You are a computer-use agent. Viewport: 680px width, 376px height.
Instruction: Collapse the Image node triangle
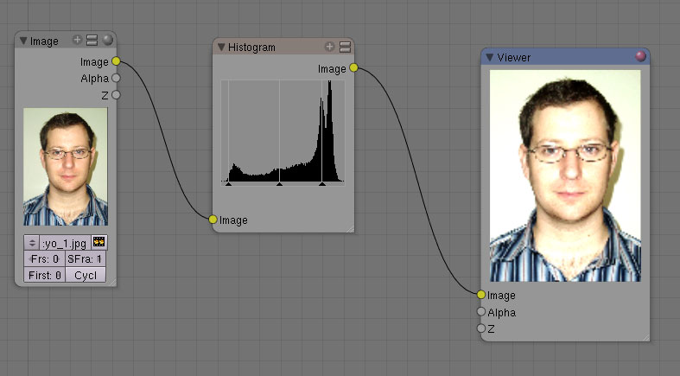[23, 41]
